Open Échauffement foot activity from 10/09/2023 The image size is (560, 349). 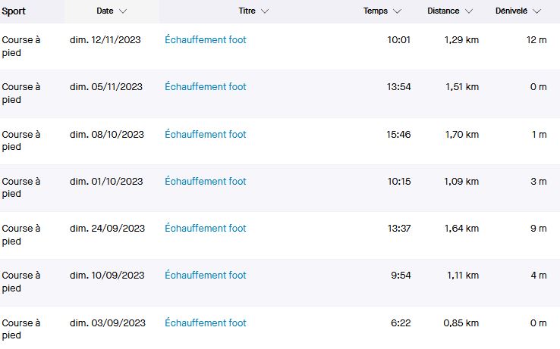[x=205, y=276]
